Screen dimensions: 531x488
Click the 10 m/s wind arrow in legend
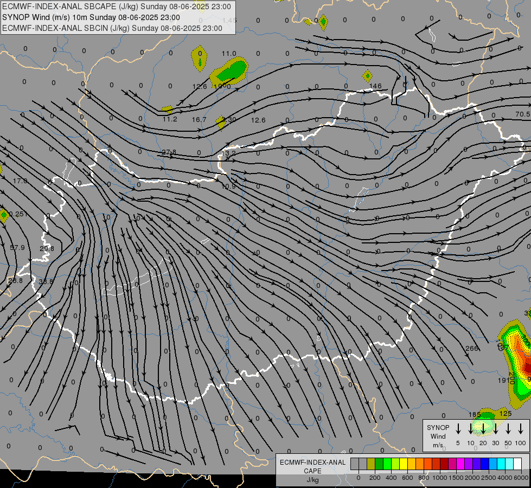(x=471, y=428)
